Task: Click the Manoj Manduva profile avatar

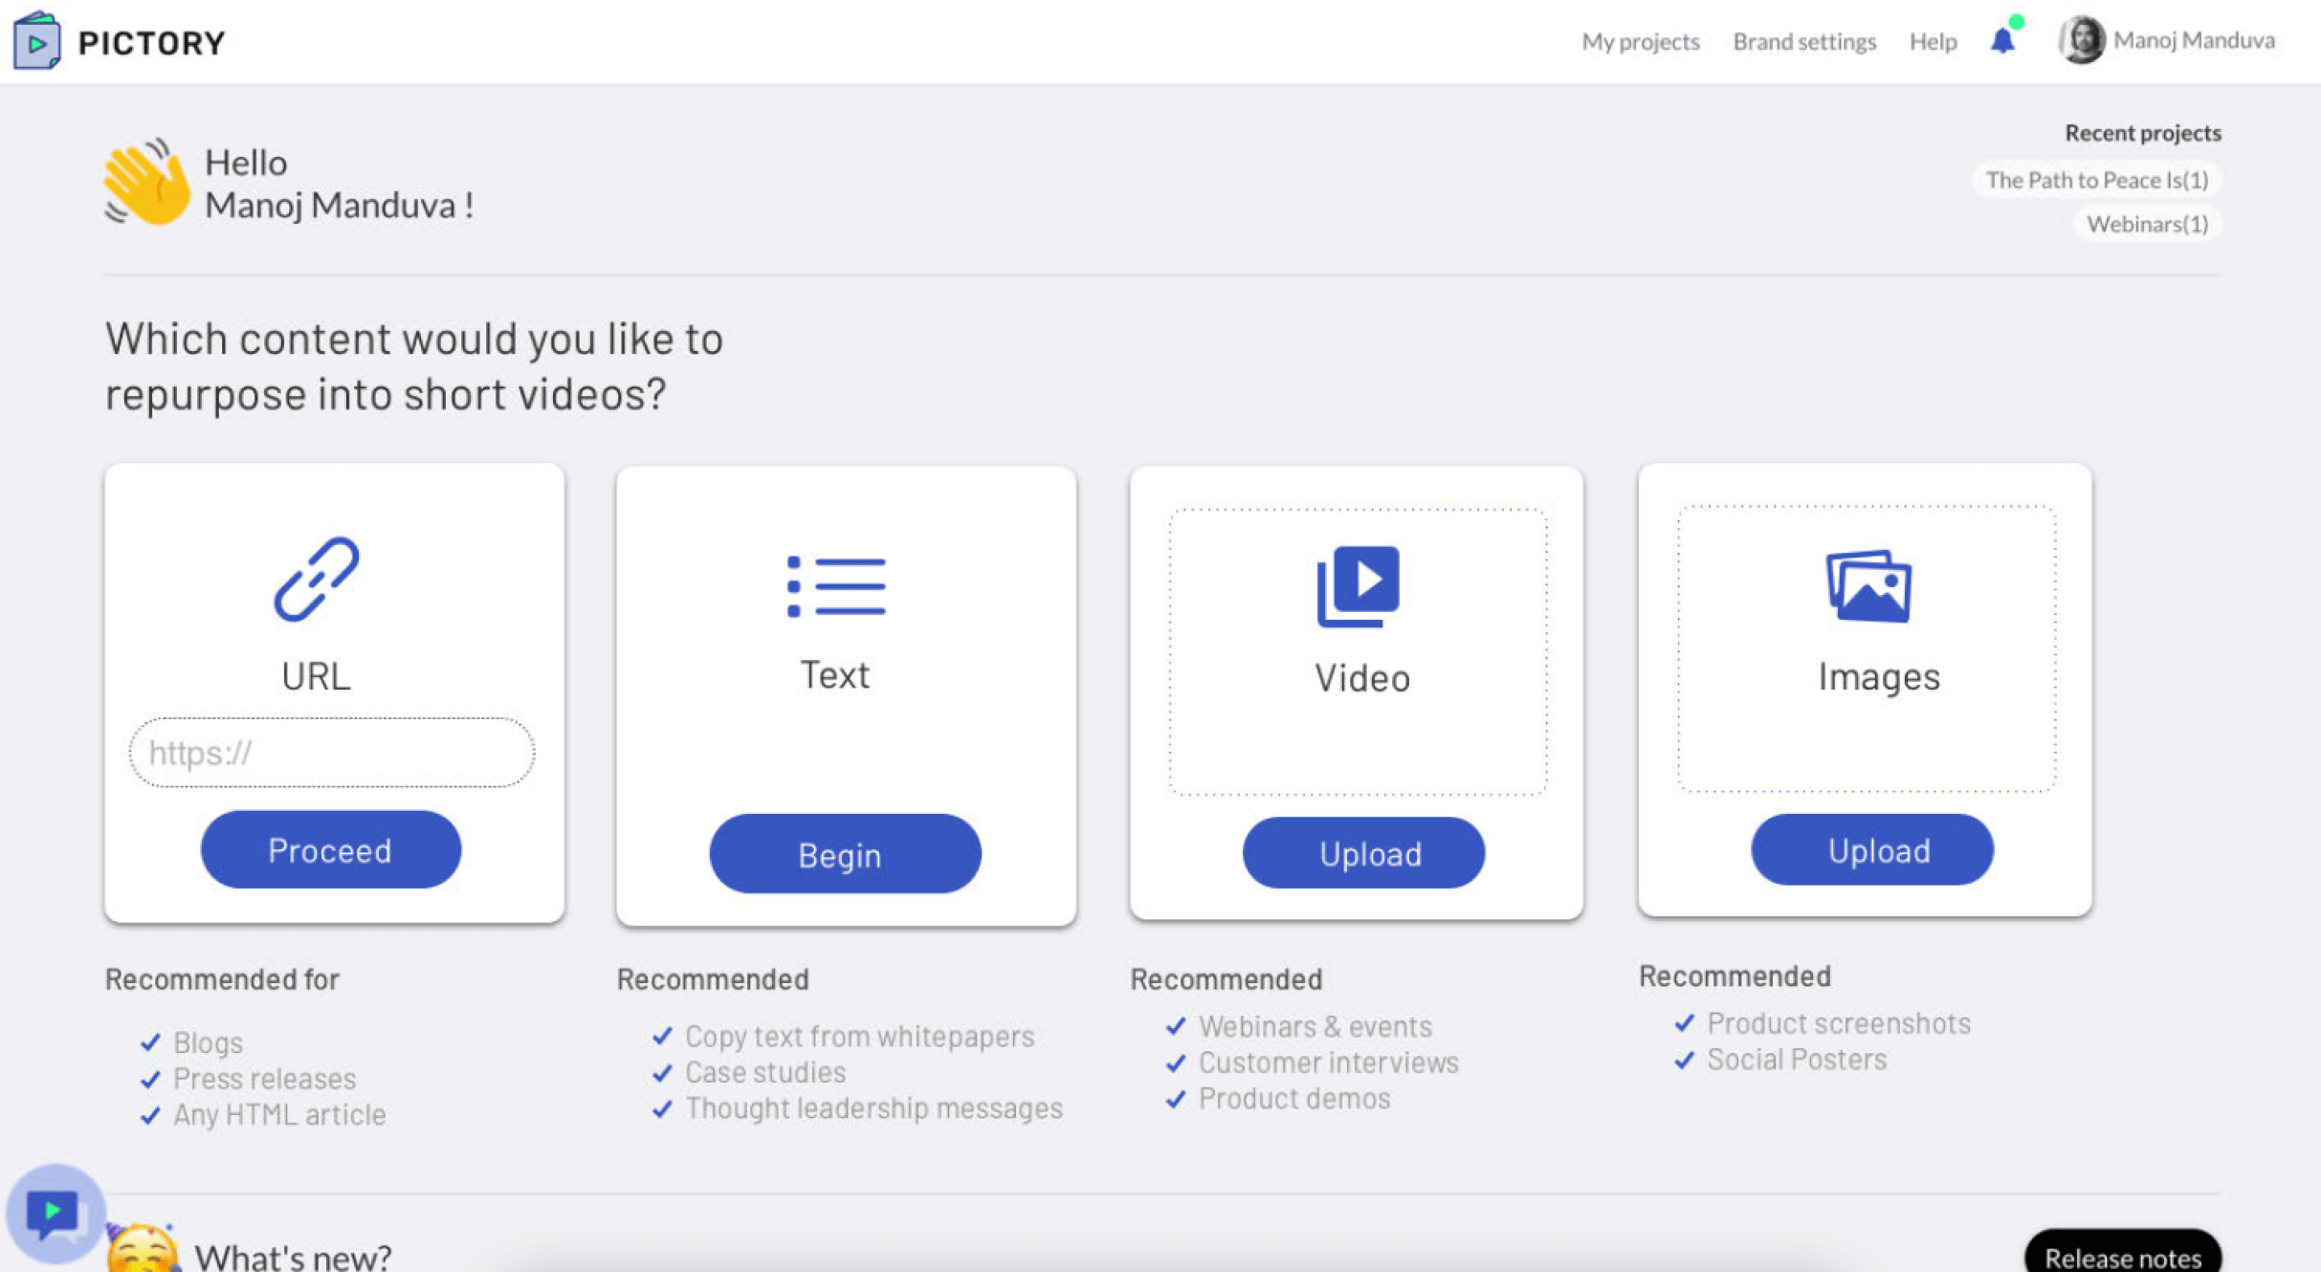Action: 2081,40
